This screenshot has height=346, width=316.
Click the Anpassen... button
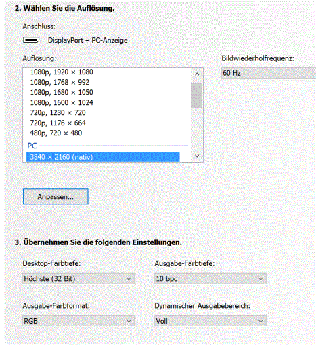click(55, 196)
